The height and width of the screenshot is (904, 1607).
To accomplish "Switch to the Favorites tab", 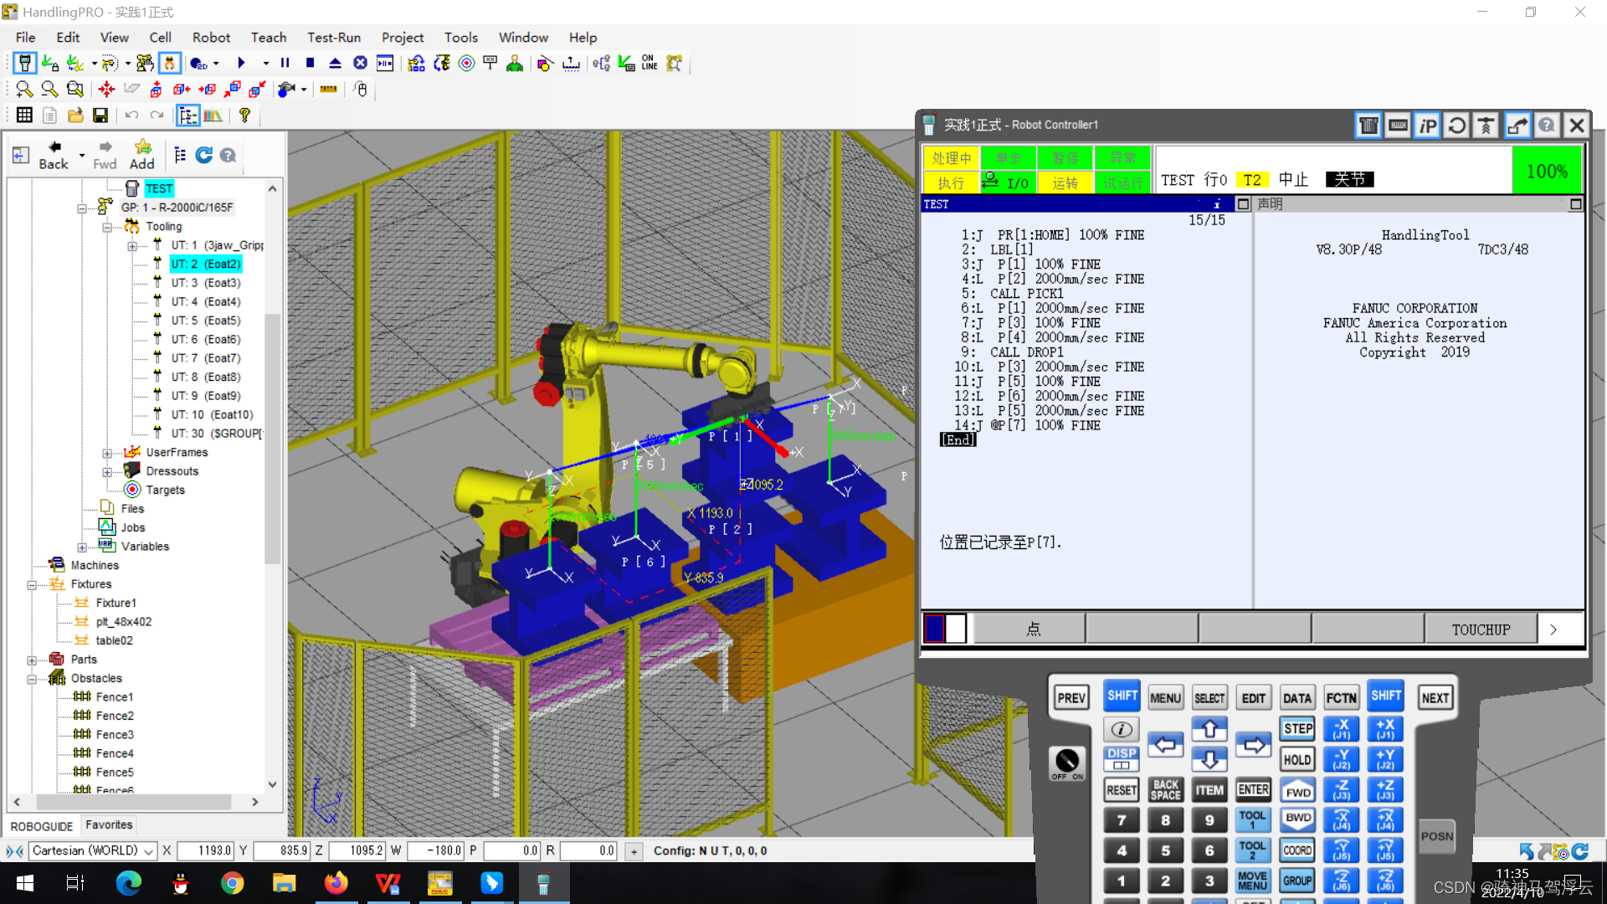I will tap(109, 825).
